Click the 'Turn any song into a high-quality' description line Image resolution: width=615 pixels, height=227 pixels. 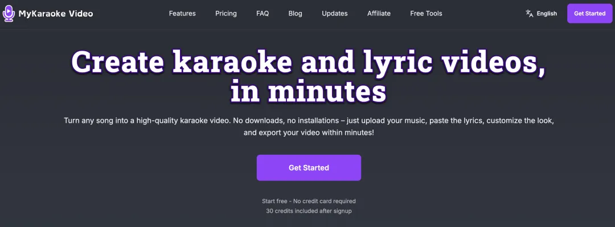pos(309,121)
